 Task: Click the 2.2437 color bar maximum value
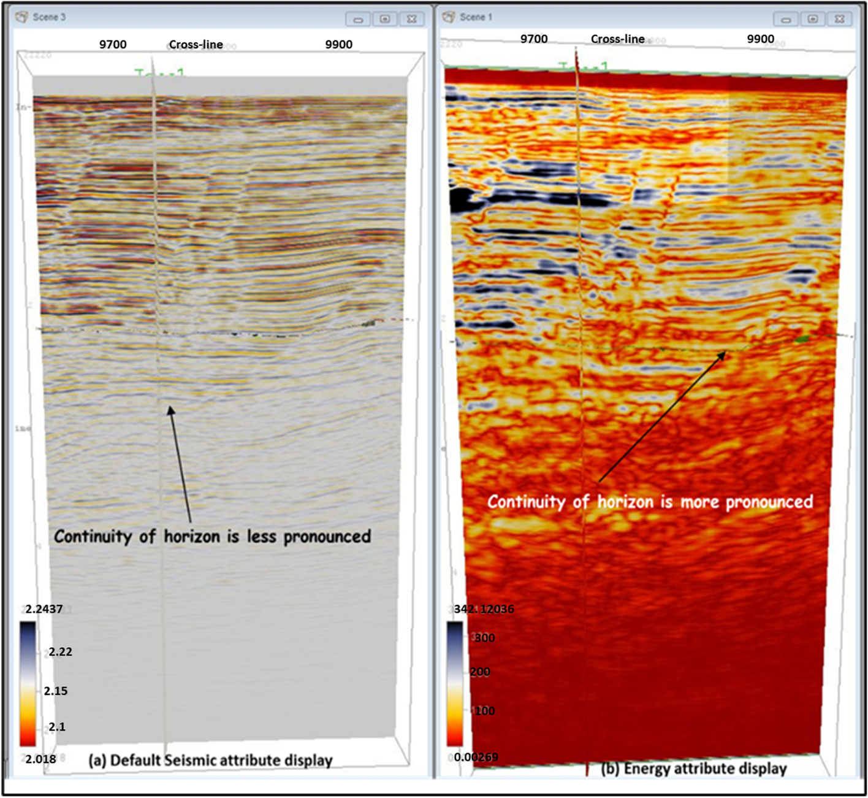point(44,609)
